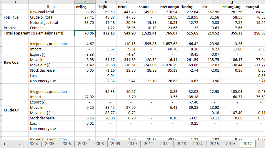Open the 2006 sheet tab
The width and height of the screenshot is (265, 148).
point(66,144)
